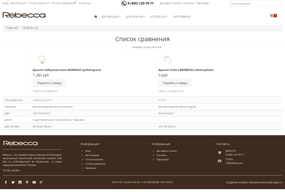The image size is (285, 192).
Task: Focus the product search field
Action: click(255, 4)
